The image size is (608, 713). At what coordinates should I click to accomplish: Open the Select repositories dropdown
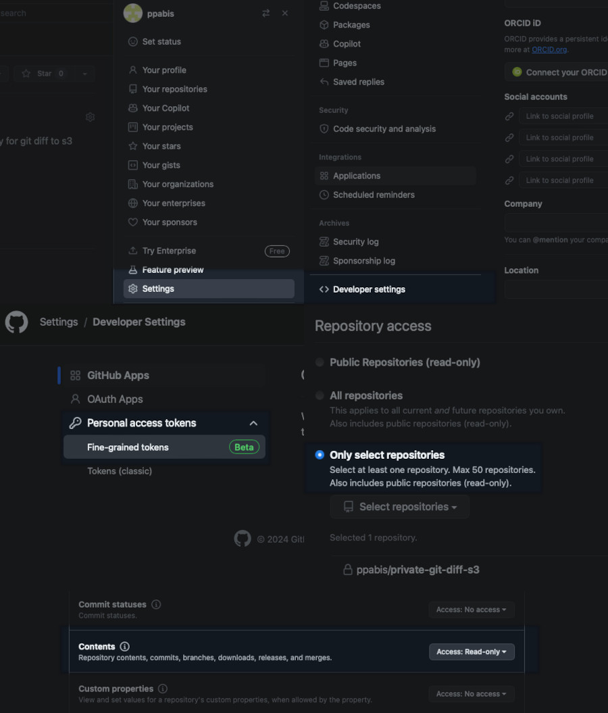(399, 507)
